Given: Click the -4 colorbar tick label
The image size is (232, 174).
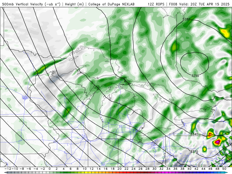Looking at the screenshot, I should [x=35, y=169].
